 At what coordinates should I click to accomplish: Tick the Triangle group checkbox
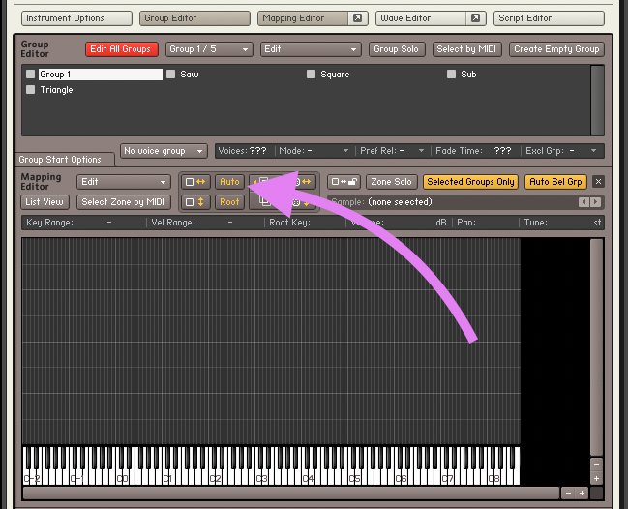(31, 90)
